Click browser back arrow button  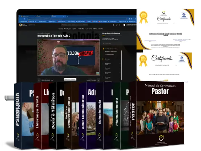[20, 19]
